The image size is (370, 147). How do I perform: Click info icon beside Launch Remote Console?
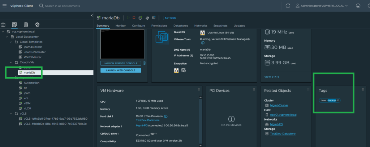click(145, 63)
